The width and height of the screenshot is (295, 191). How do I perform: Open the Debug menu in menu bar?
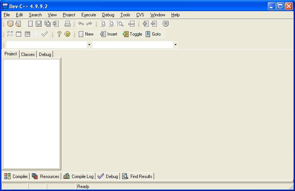(x=108, y=15)
